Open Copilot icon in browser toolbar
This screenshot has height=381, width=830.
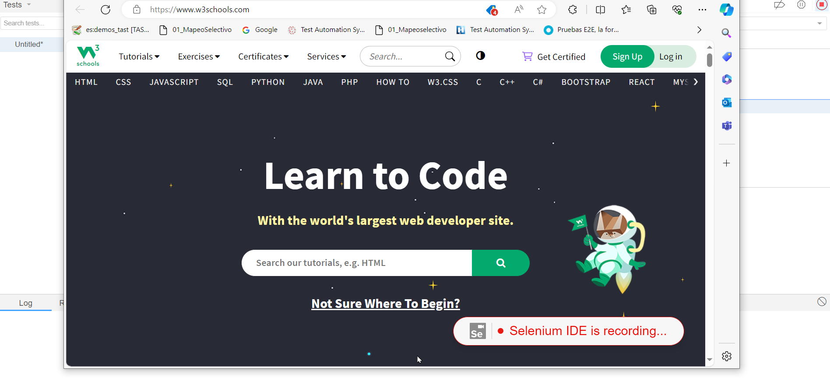(x=726, y=10)
